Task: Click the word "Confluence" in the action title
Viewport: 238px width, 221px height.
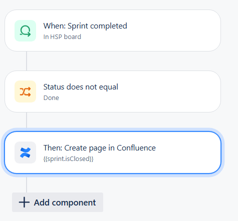Action: click(x=136, y=148)
